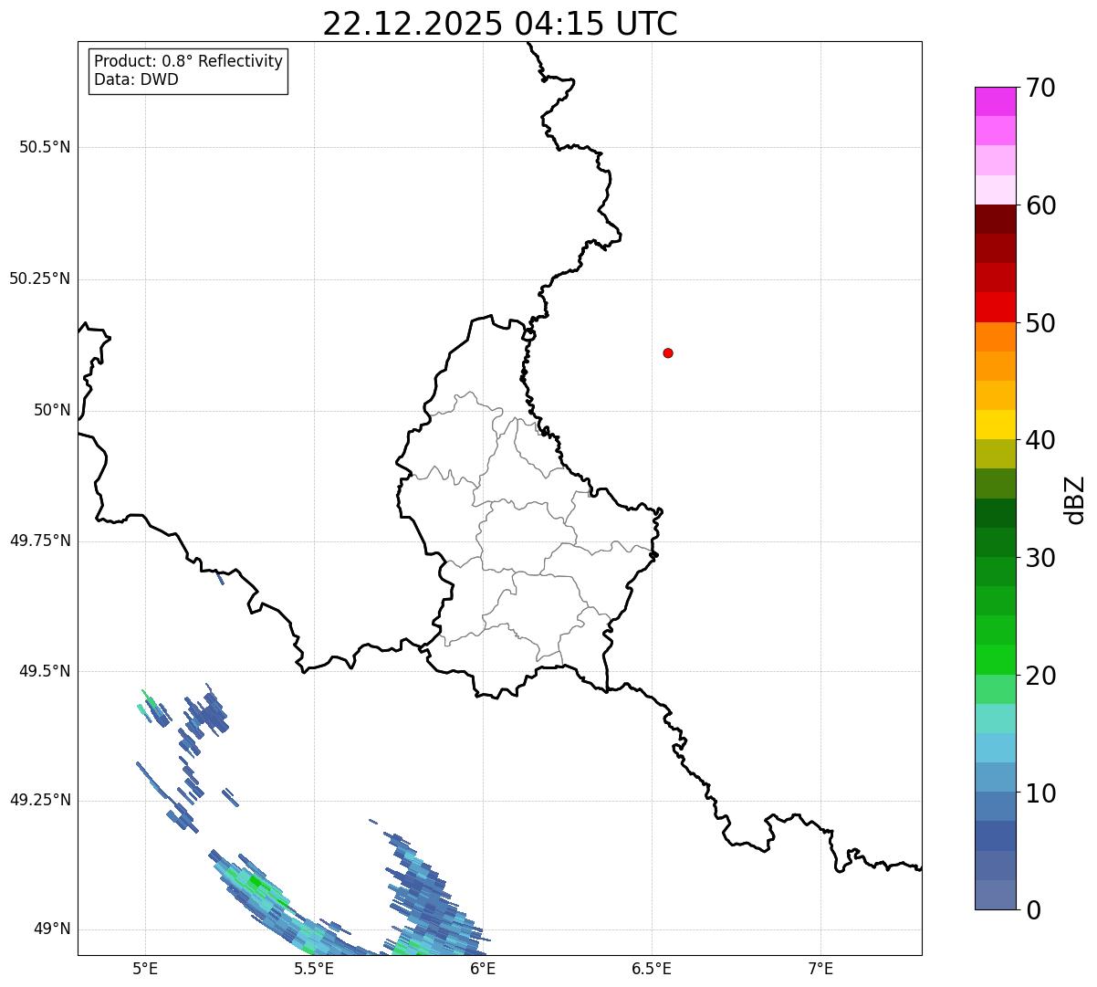Select the bright green 20 dBZ colorbar segment

pos(995,659)
